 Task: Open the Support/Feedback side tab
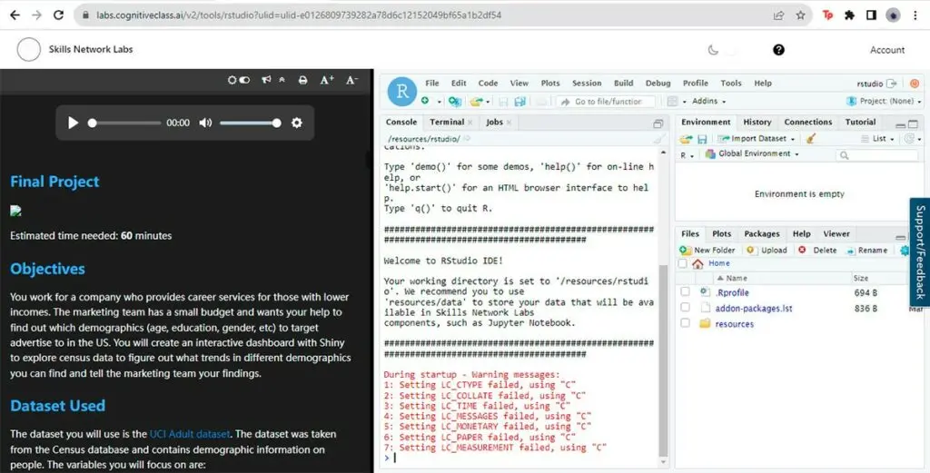click(920, 251)
